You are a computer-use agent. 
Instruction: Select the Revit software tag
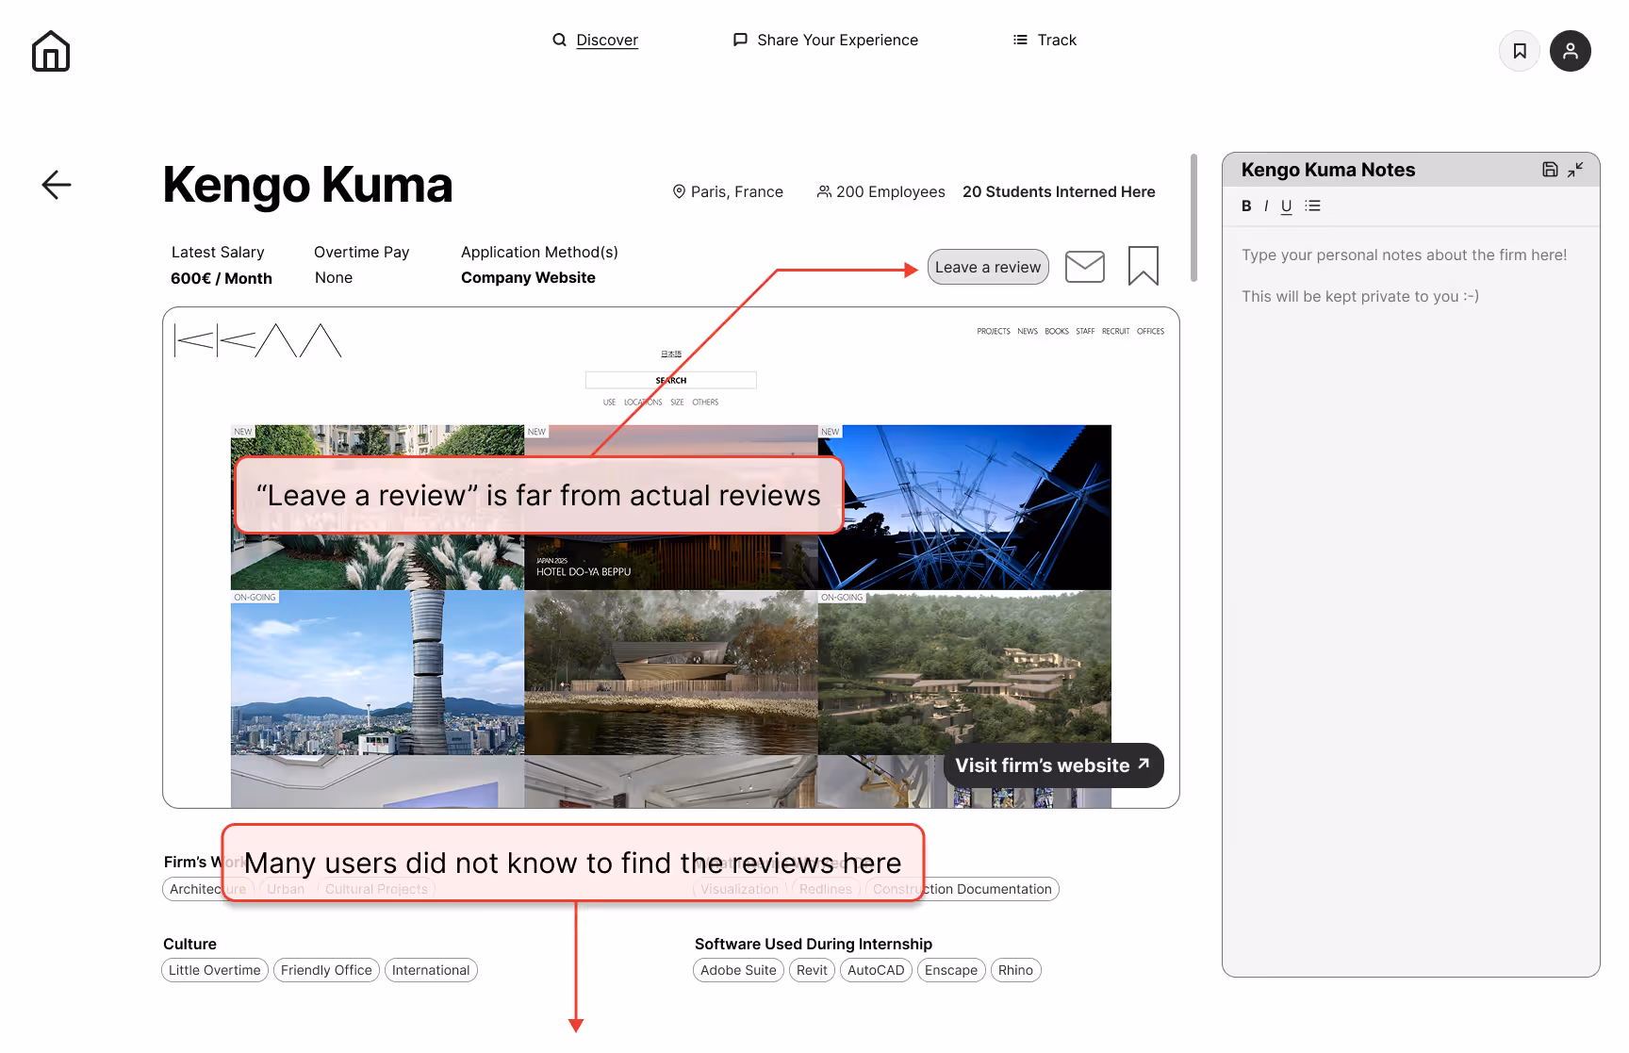(x=812, y=970)
